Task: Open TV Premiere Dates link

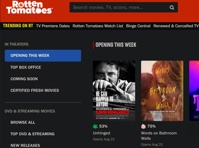Action: [53, 26]
